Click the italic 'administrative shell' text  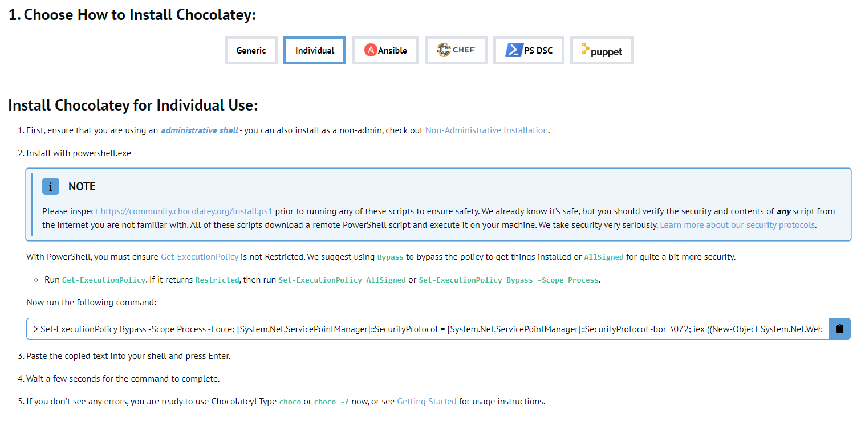coord(200,130)
